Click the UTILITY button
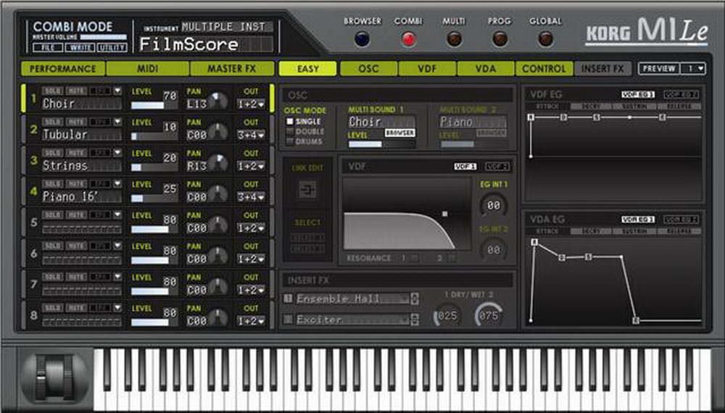Viewport: 725px width, 413px height. [112, 48]
